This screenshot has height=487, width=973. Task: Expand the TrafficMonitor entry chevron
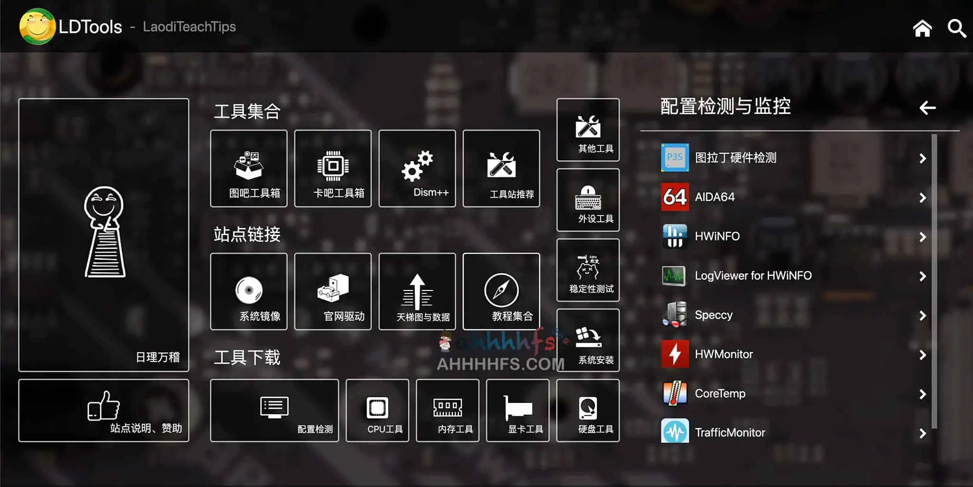coord(922,433)
